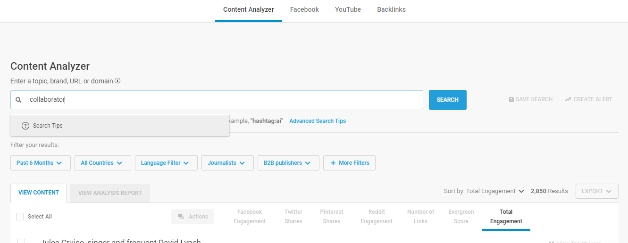The image size is (628, 243).
Task: Expand the Past 6 Months date filter
Action: [x=41, y=163]
